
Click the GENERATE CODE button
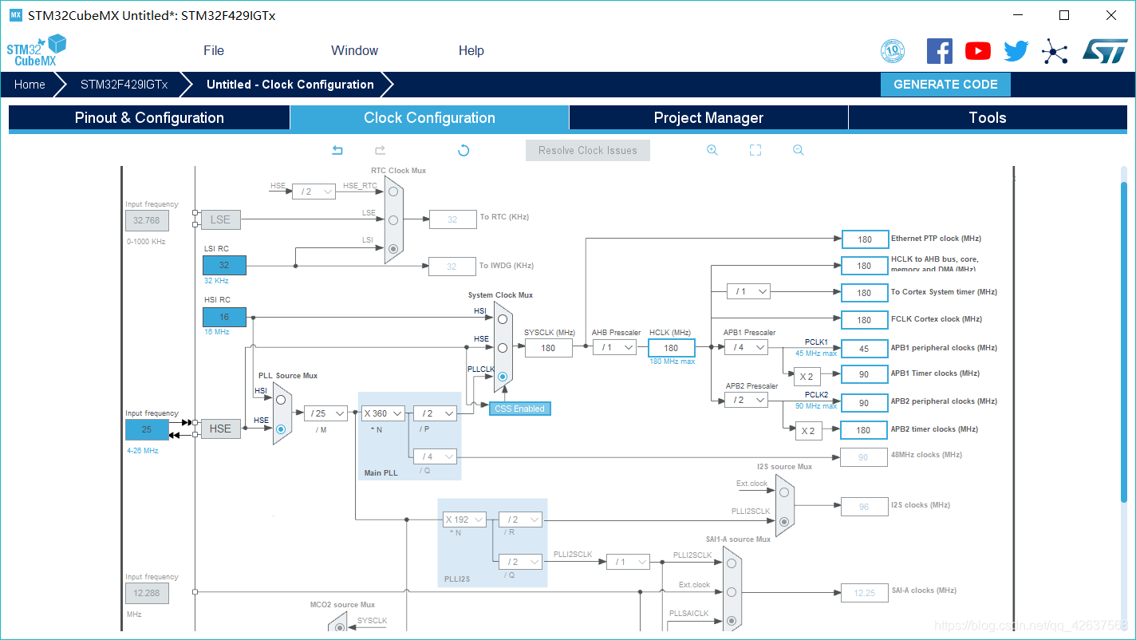click(x=945, y=85)
